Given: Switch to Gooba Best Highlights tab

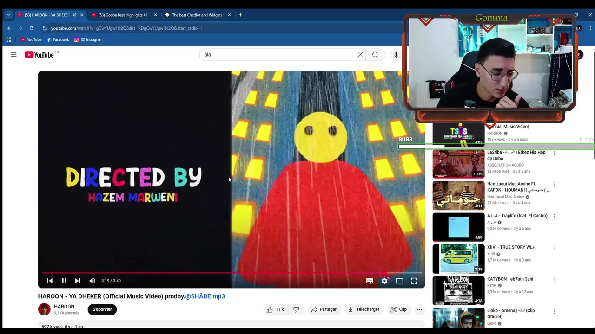Looking at the screenshot, I should [x=123, y=15].
